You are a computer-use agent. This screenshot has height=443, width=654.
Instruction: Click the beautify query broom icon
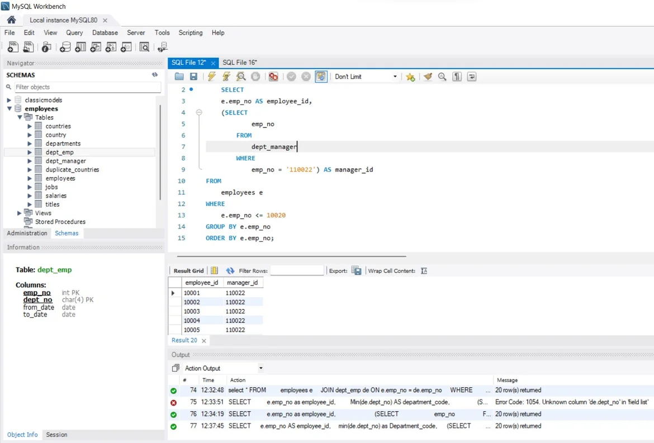pos(428,77)
